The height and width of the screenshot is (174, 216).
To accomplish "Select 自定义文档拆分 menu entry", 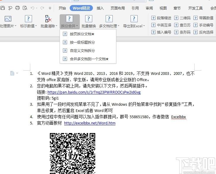I will (88, 50).
